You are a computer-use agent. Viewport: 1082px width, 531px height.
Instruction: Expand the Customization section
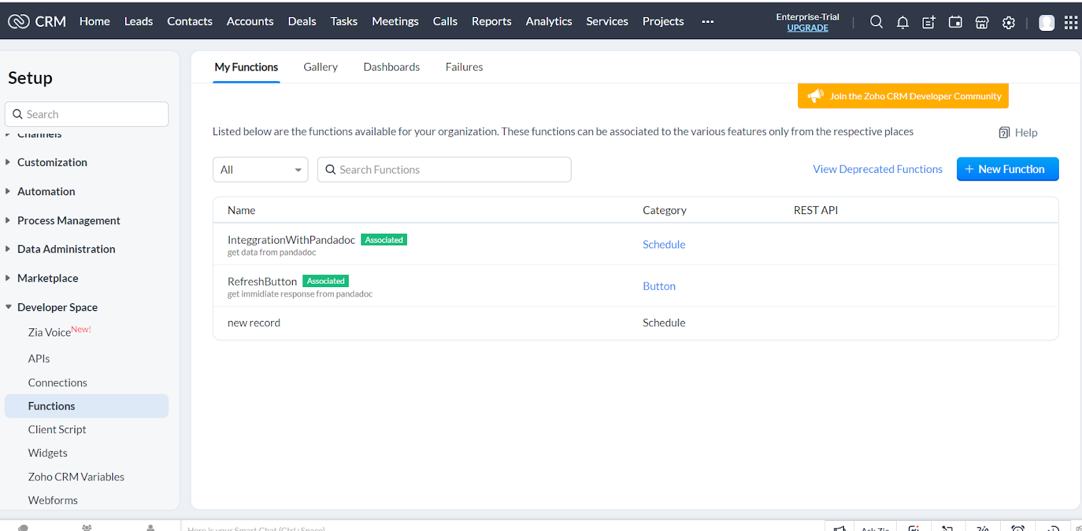(52, 162)
